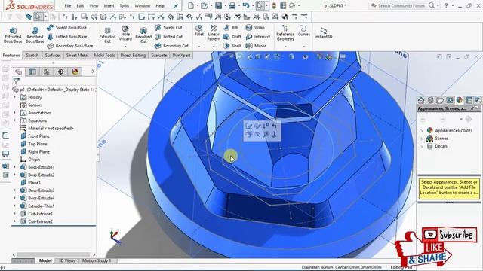Screen dimensions: 483x271
Task: Open the DisplayManager tab icon
Action: (x=75, y=72)
